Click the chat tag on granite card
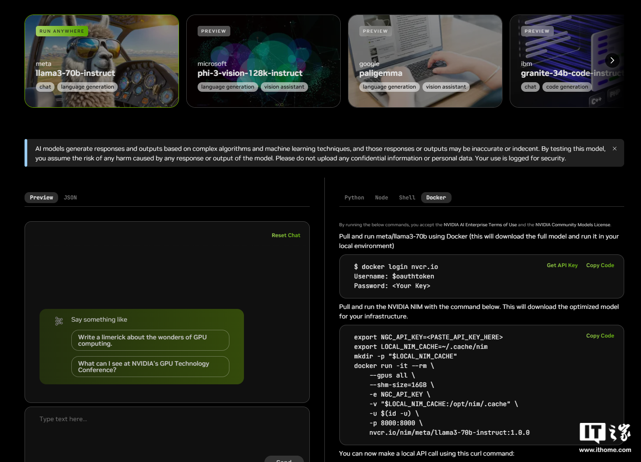The width and height of the screenshot is (641, 462). click(531, 87)
